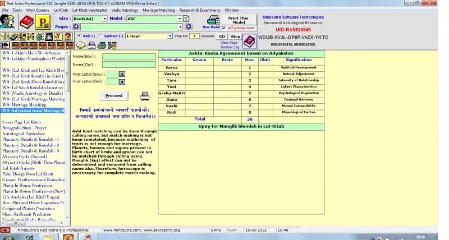Click the Print This Model button

click(x=238, y=20)
